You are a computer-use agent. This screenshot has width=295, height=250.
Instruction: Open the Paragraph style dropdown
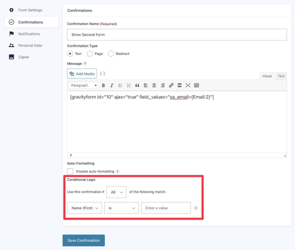coord(83,85)
